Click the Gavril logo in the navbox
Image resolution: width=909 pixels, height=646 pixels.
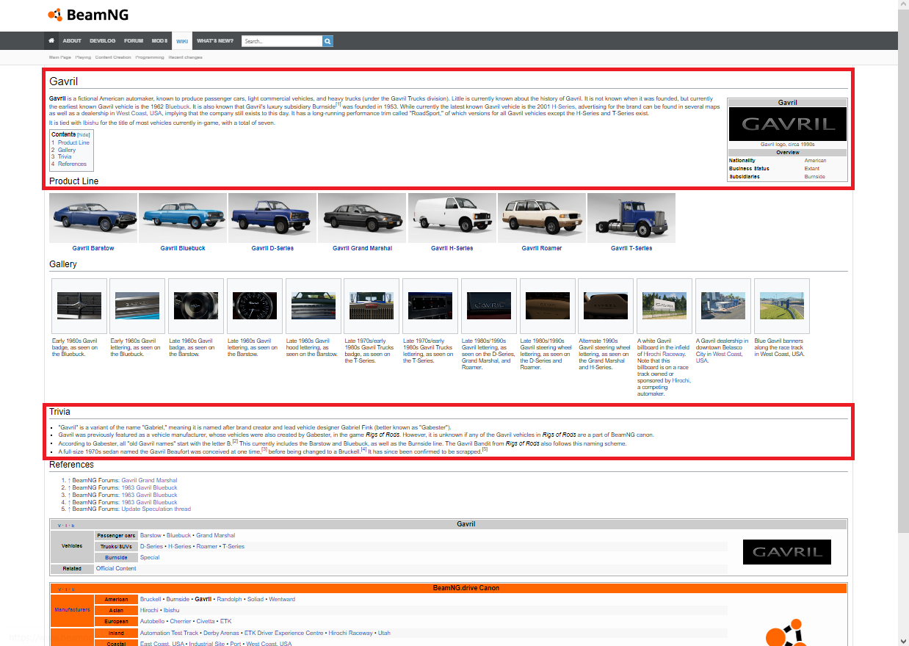tap(787, 552)
